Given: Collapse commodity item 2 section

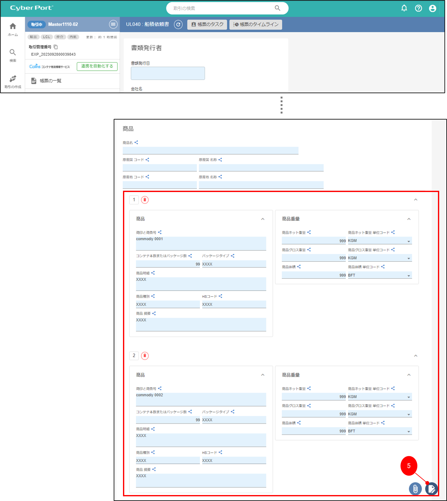Looking at the screenshot, I should (415, 356).
